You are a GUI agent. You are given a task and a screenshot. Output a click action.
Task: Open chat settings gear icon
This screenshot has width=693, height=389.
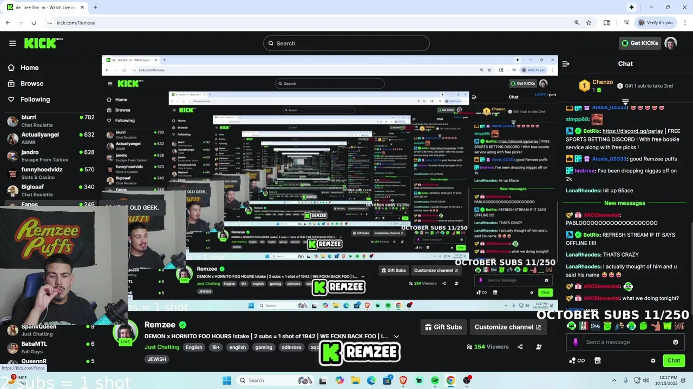pyautogui.click(x=653, y=361)
